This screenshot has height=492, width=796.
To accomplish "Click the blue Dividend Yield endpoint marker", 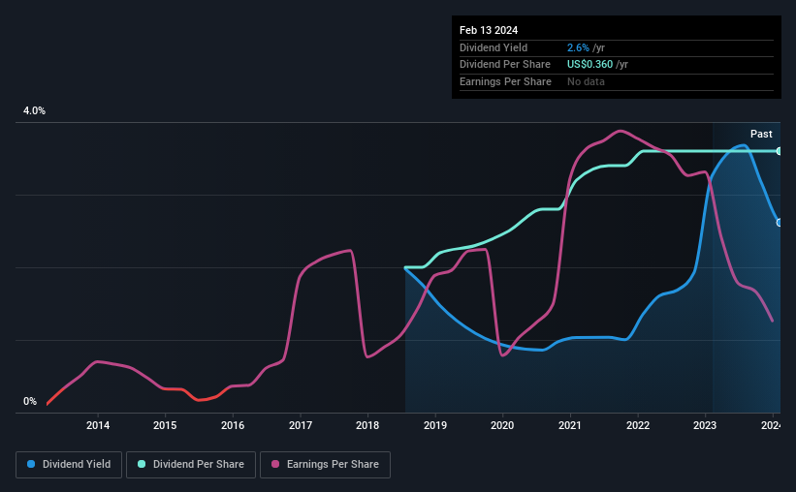I will [779, 223].
